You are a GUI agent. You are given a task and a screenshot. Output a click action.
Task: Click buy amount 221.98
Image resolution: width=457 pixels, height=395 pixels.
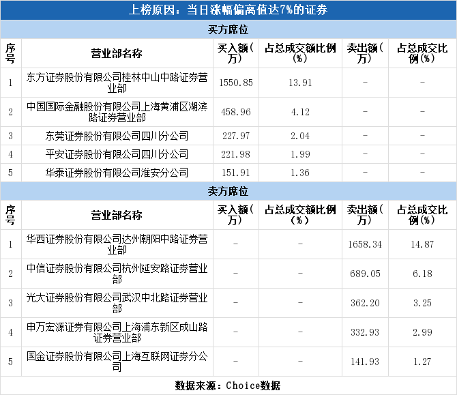(236, 154)
